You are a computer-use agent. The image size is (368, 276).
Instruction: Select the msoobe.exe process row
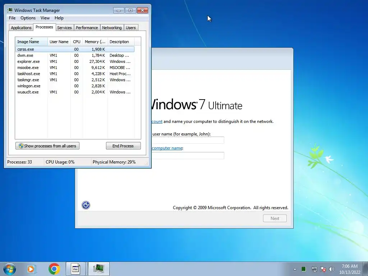pyautogui.click(x=75, y=68)
